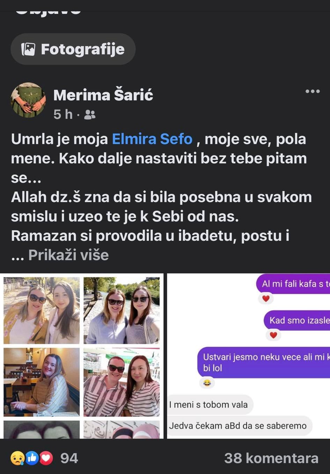This screenshot has width=330, height=474.
Task: Open the three-dots post options menu
Action: (313, 91)
